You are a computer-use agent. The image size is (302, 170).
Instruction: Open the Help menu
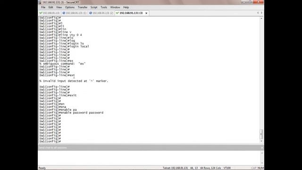click(x=126, y=8)
